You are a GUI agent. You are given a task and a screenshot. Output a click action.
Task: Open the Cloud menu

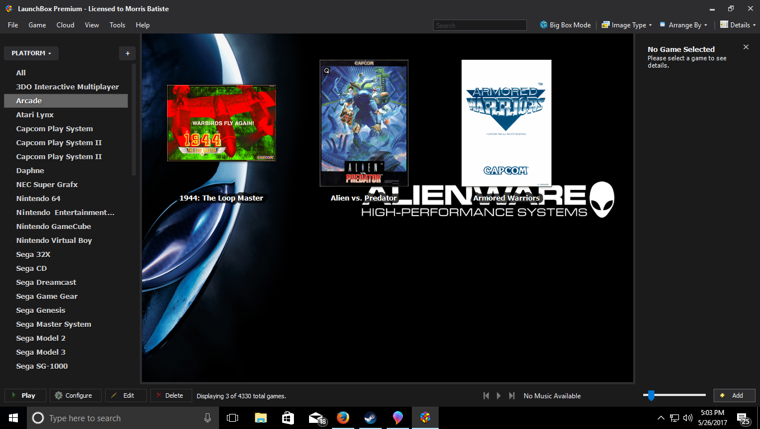65,25
